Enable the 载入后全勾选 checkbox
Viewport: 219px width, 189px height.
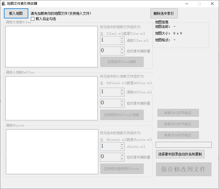33,19
